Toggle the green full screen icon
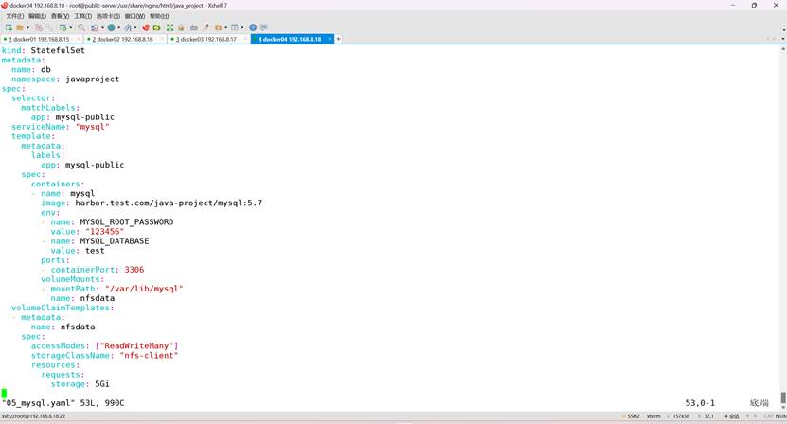The height and width of the screenshot is (424, 787). pyautogui.click(x=170, y=27)
